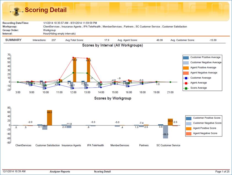Click the -7.4 Partners data label
This screenshot has width=232, height=175.
pyautogui.click(x=141, y=123)
